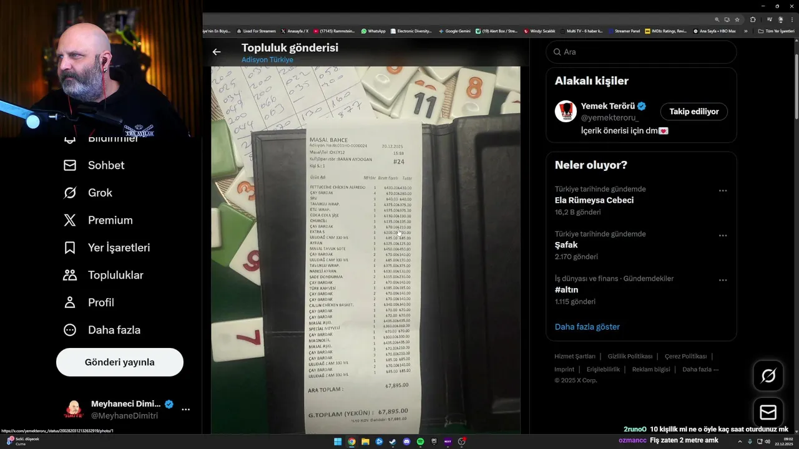Click the Meyhaneci Dimitri profile avatar

[x=74, y=410]
